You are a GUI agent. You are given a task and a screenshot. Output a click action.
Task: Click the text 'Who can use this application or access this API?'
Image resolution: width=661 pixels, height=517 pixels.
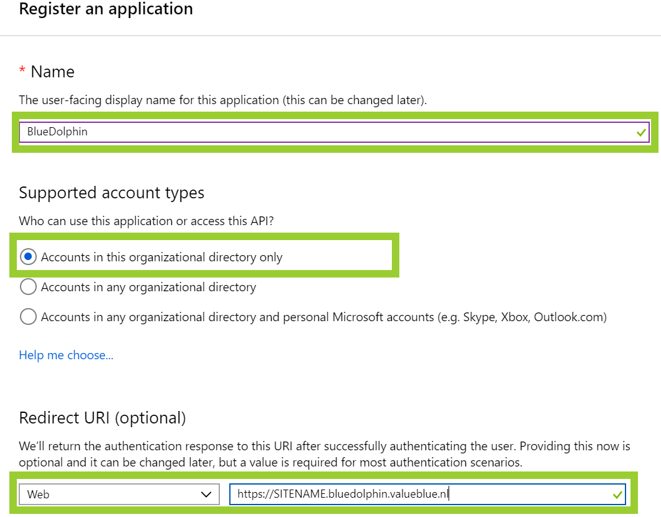coord(146,221)
